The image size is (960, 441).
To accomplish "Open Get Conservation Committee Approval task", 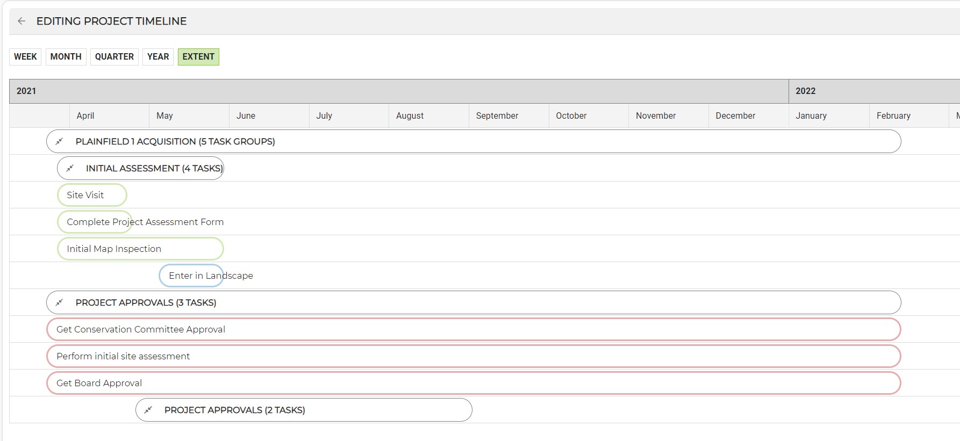I will click(x=473, y=329).
